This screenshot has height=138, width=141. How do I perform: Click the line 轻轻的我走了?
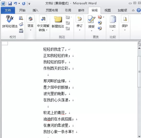(x=55, y=49)
